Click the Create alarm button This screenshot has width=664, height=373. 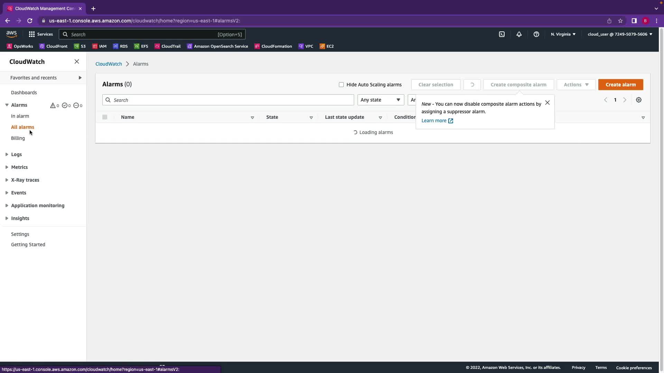pos(620,85)
